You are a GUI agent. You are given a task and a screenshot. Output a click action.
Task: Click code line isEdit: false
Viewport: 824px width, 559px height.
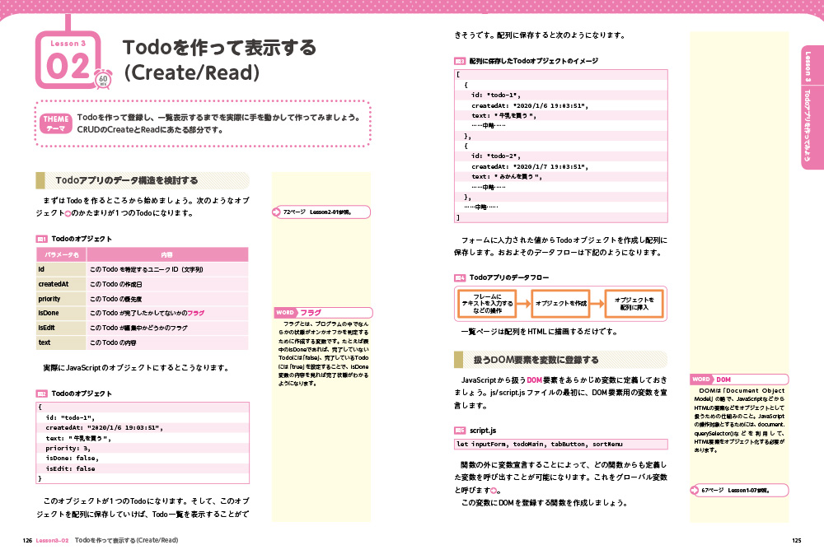[70, 468]
